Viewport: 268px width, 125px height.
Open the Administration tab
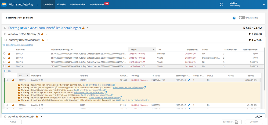pos(78,5)
